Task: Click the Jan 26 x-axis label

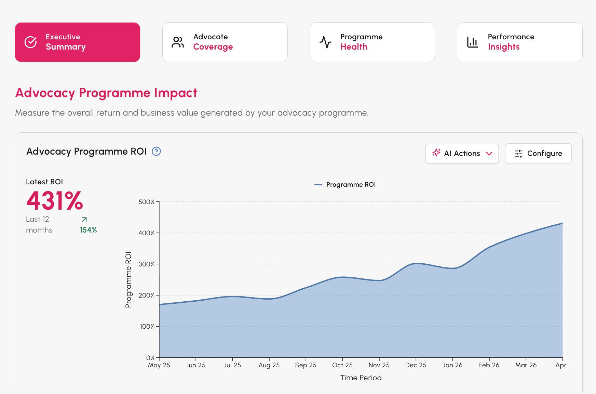Action: [452, 365]
